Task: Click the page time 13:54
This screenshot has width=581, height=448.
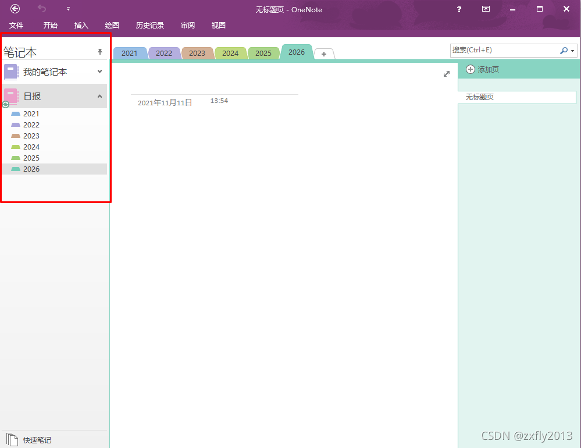Action: [219, 101]
